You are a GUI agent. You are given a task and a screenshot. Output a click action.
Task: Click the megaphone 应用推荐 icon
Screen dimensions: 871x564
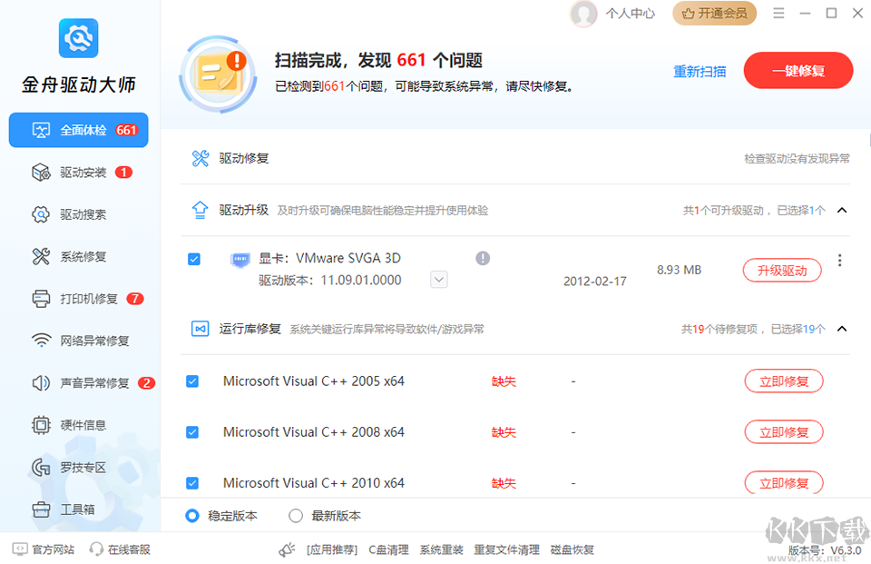click(x=288, y=549)
